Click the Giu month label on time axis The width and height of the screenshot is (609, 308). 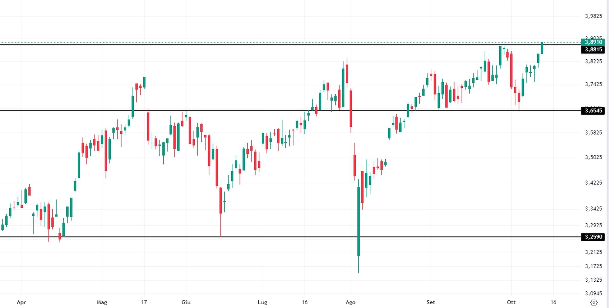(x=186, y=302)
